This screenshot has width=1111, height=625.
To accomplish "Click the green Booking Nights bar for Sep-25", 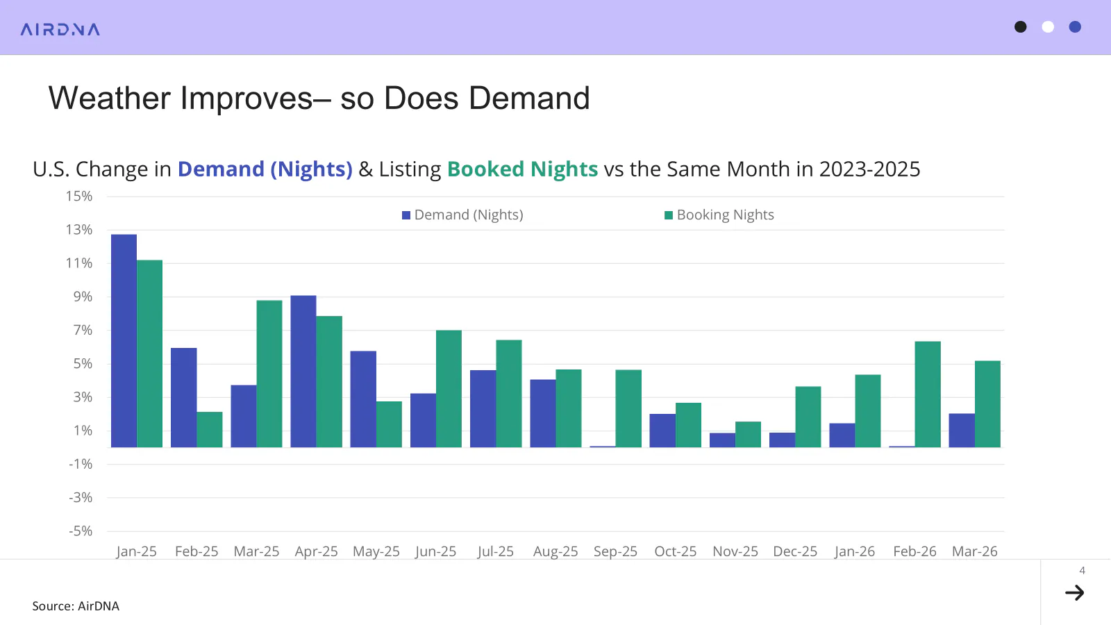I will 628,408.
